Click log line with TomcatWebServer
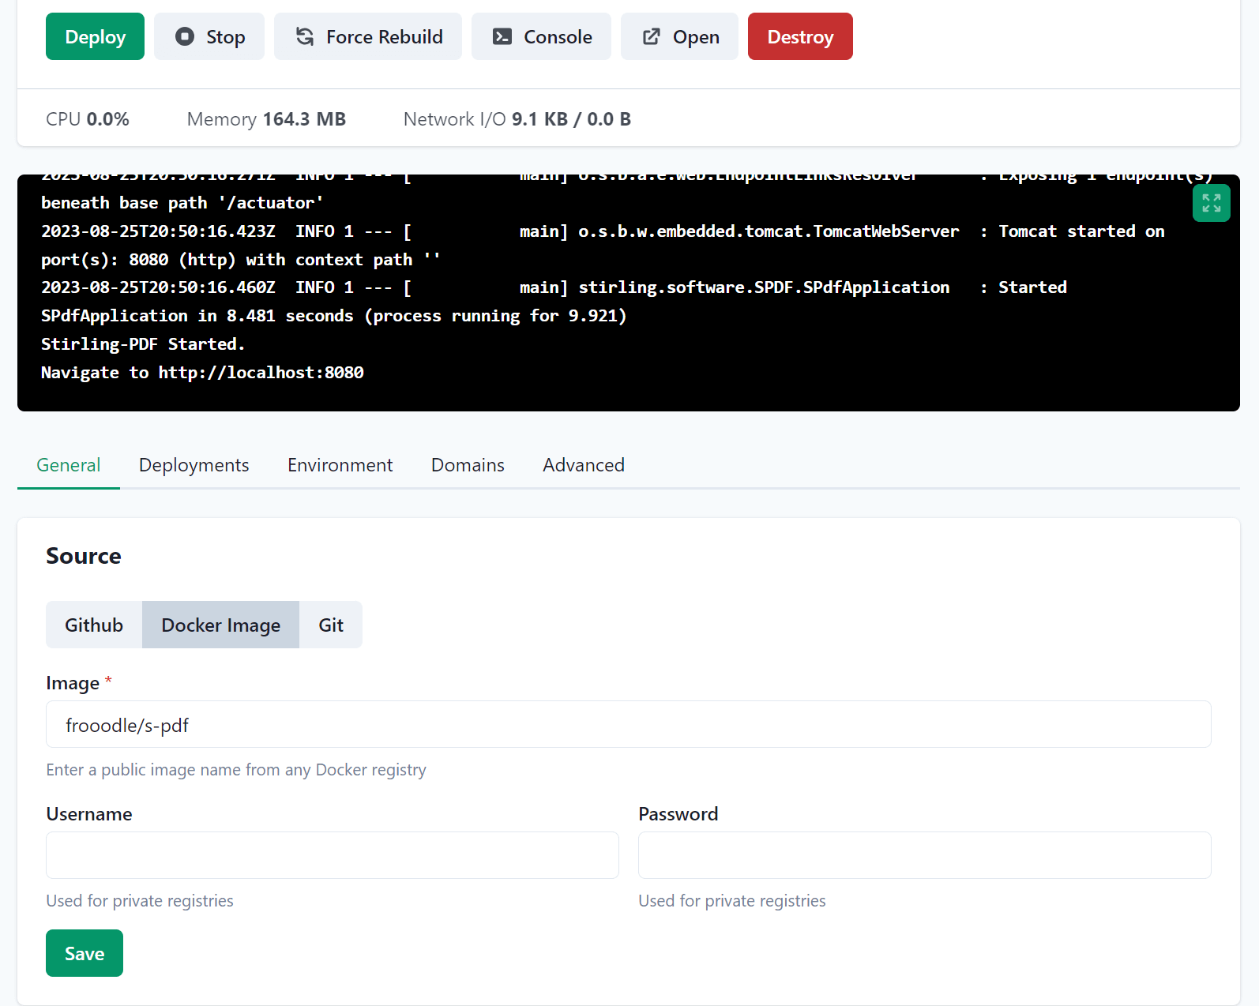This screenshot has width=1259, height=1006. 603,246
